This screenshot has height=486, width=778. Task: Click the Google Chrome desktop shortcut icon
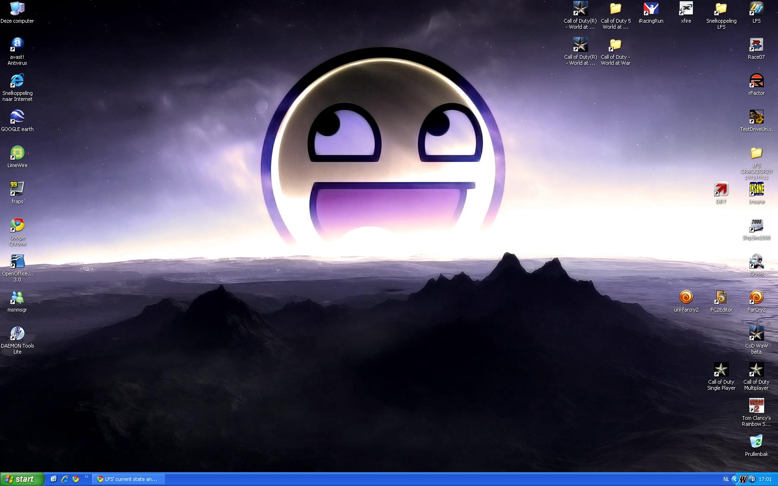click(17, 232)
